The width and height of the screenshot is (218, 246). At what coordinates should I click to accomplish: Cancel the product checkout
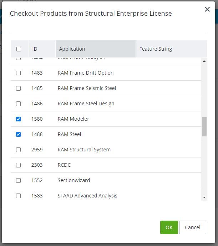click(x=193, y=227)
